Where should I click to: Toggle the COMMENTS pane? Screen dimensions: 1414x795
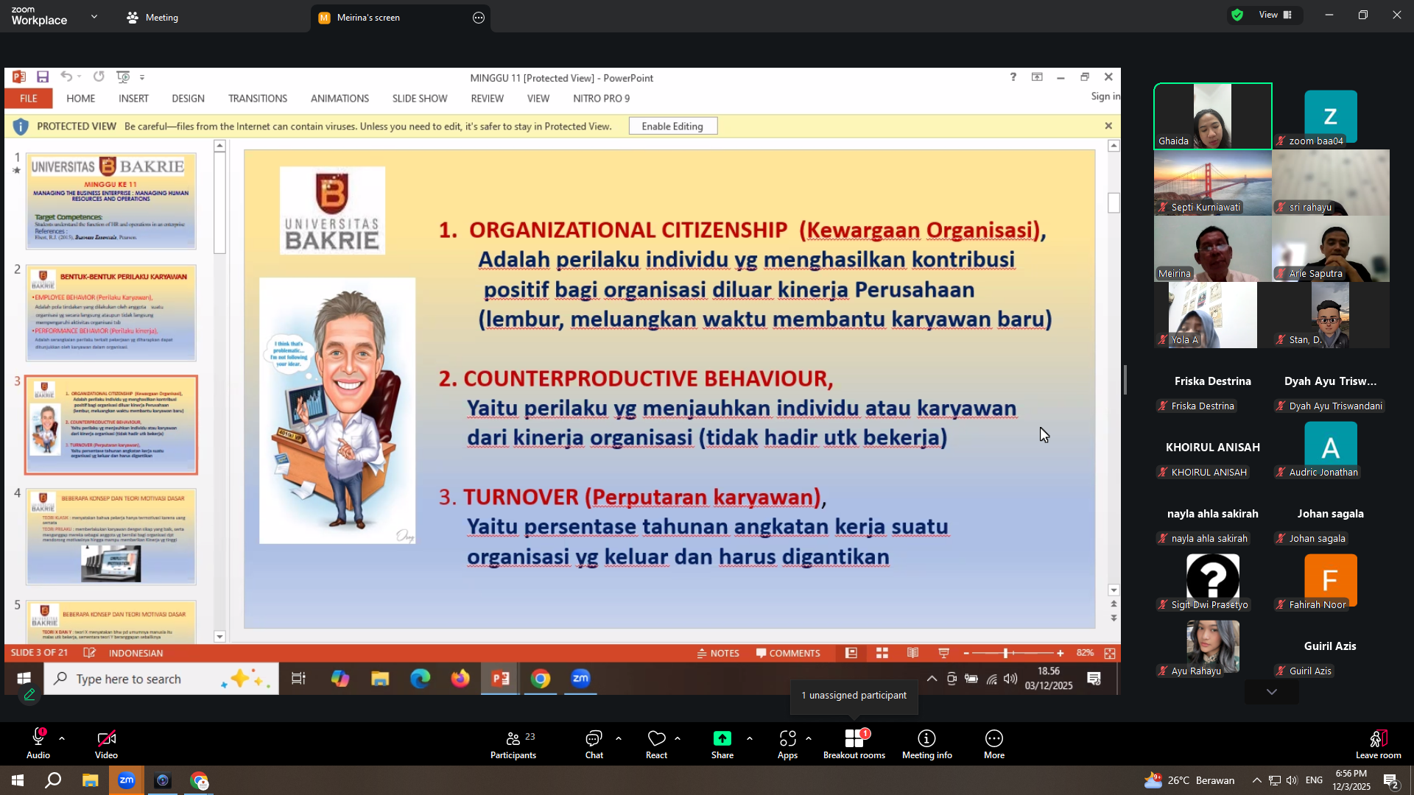point(788,653)
